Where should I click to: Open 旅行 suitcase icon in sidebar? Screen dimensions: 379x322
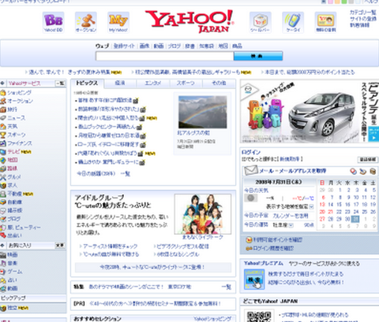click(x=3, y=109)
